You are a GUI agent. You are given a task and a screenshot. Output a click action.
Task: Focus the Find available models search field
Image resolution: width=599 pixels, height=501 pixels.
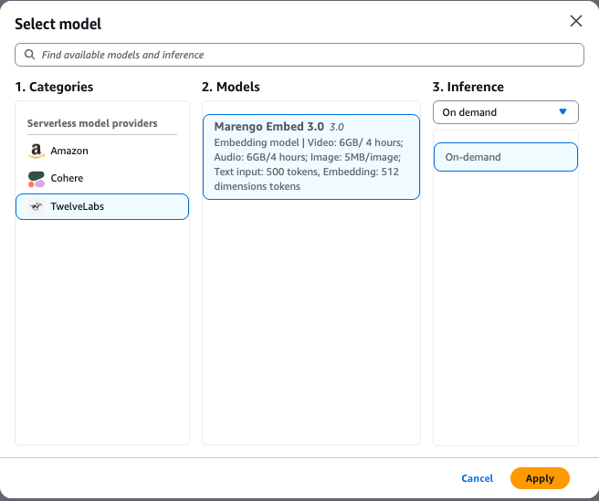[x=299, y=55]
